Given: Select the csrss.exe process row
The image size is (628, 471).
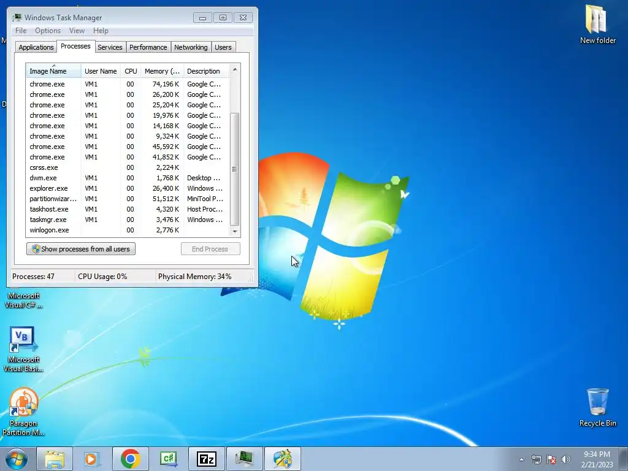Looking at the screenshot, I should point(128,167).
